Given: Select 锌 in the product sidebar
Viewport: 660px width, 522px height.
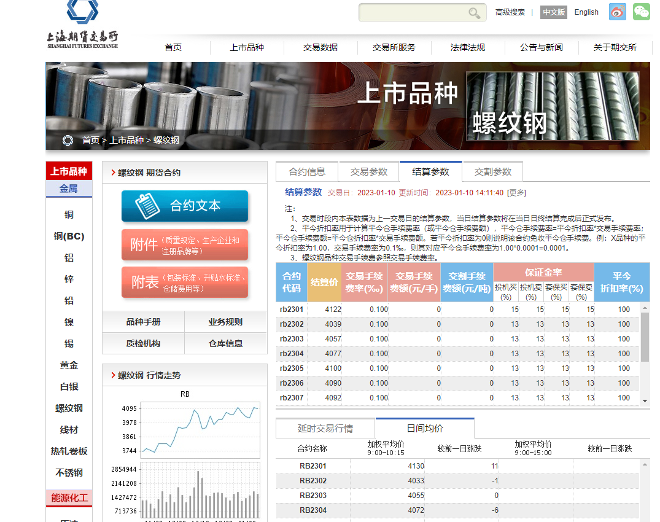Looking at the screenshot, I should pyautogui.click(x=69, y=279).
